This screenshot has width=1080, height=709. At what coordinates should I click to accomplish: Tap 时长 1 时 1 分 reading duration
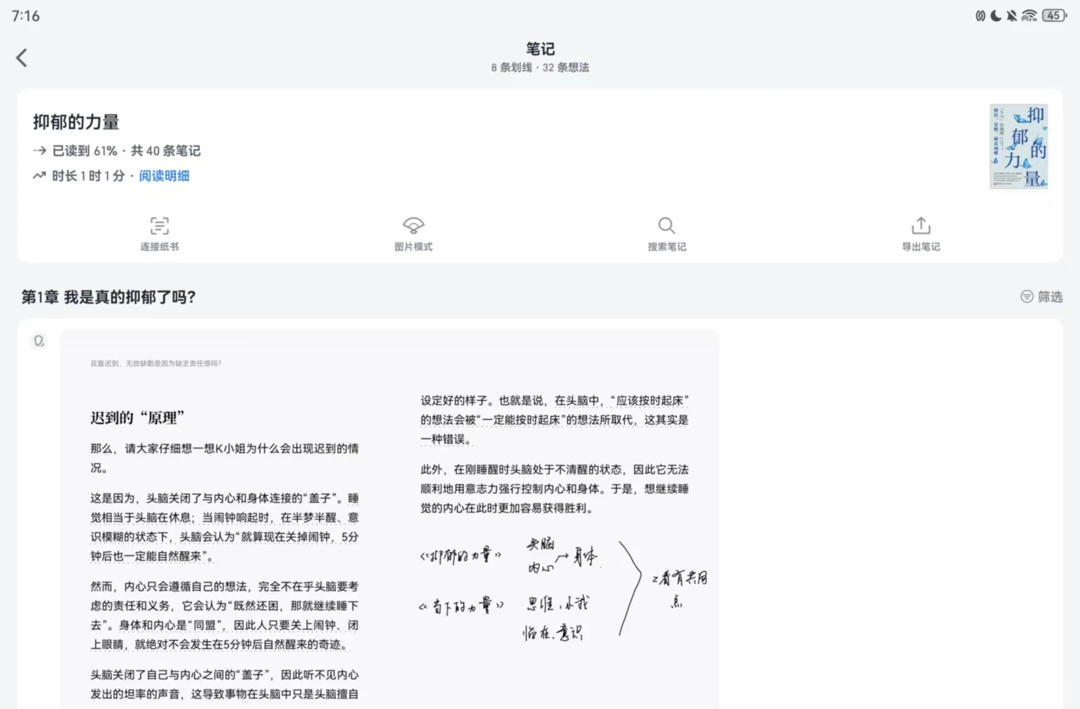point(88,176)
